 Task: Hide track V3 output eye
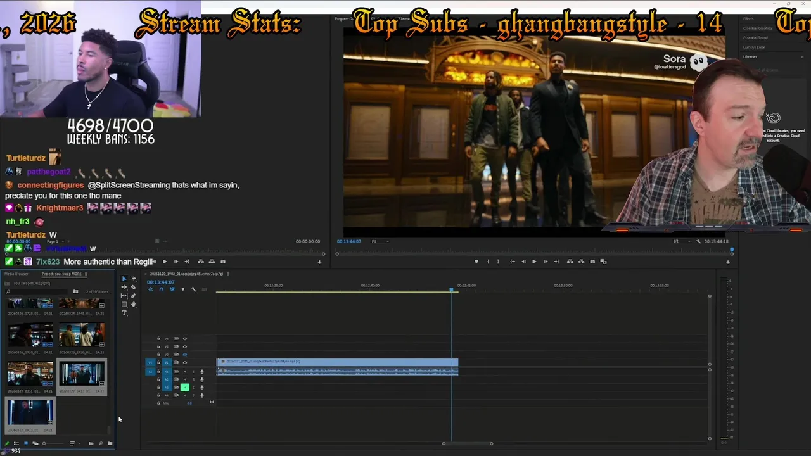coord(185,346)
